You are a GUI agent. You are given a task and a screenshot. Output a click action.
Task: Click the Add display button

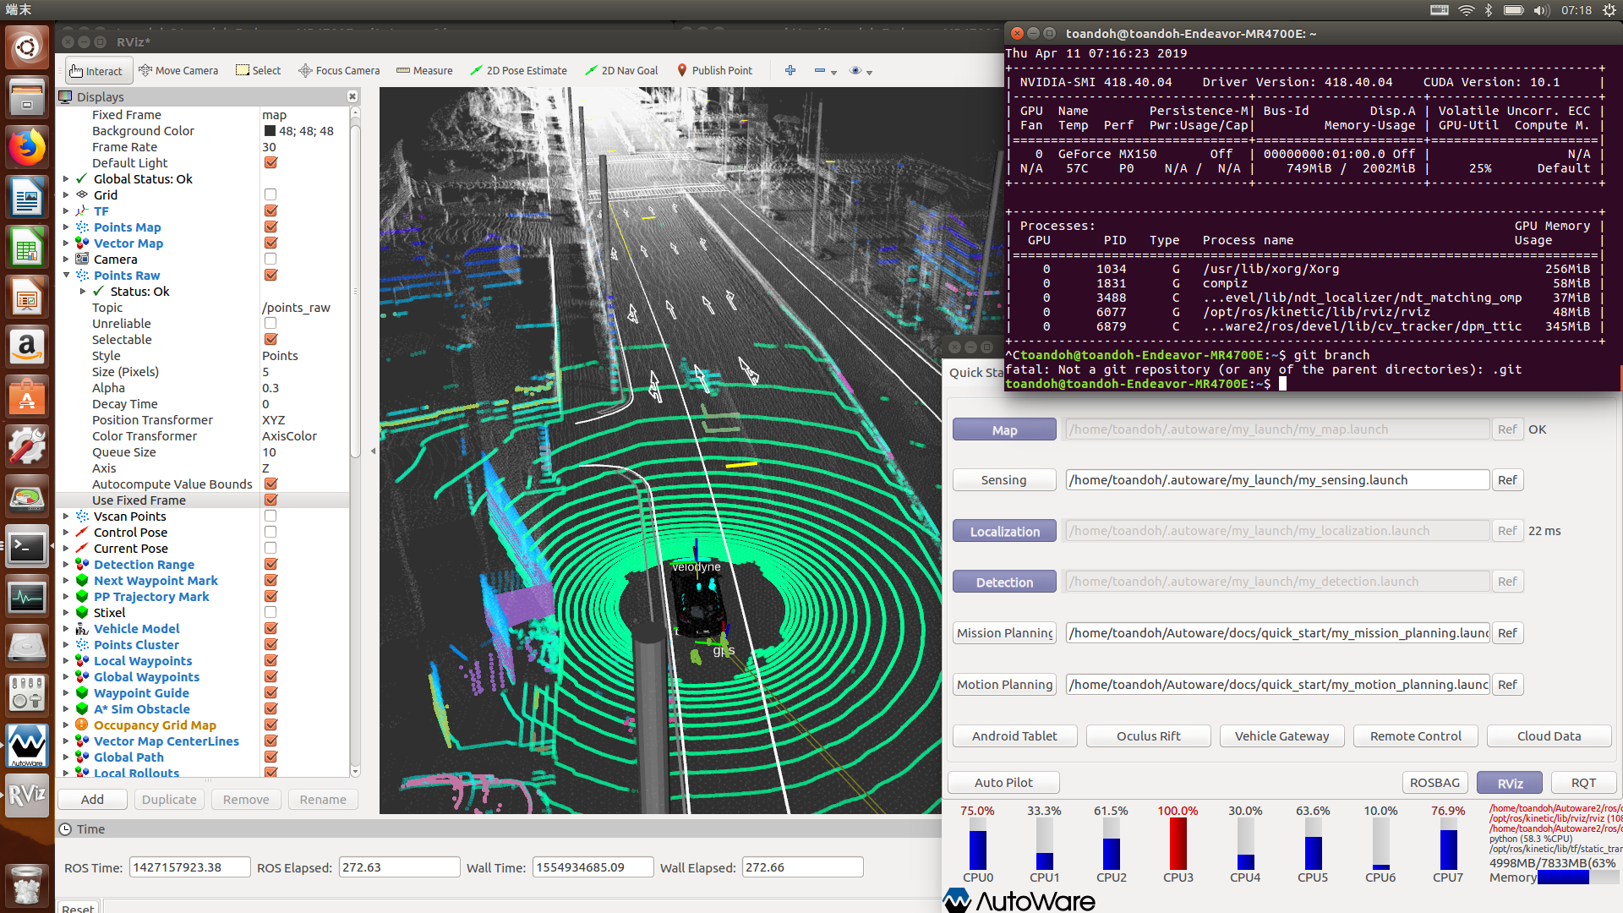click(x=92, y=800)
